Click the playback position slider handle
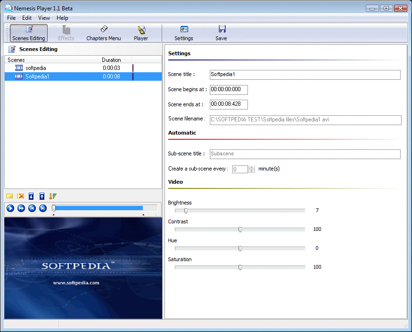 [54, 208]
